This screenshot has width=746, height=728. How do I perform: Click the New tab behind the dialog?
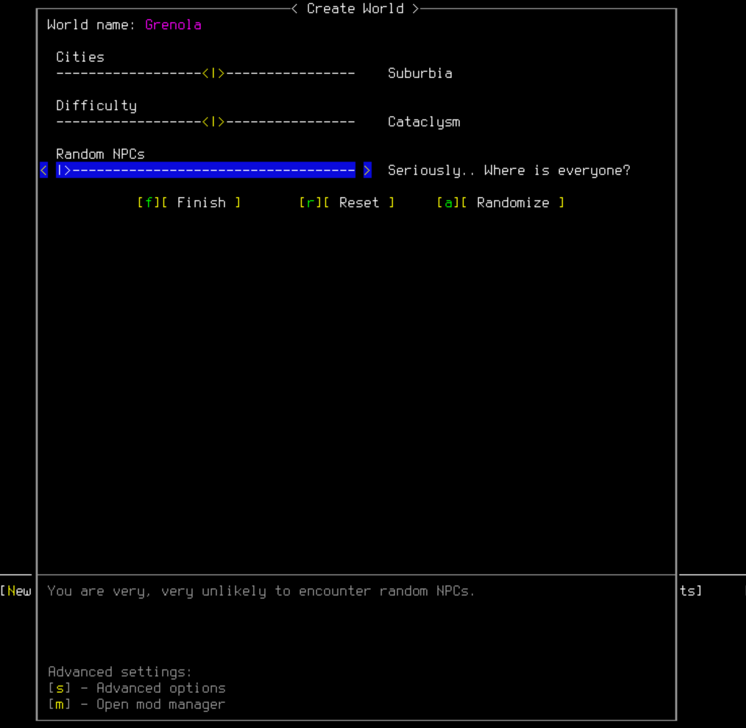[x=16, y=591]
